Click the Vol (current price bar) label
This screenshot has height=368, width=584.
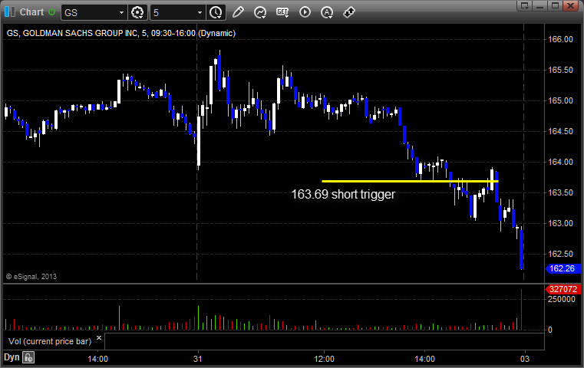click(x=50, y=341)
